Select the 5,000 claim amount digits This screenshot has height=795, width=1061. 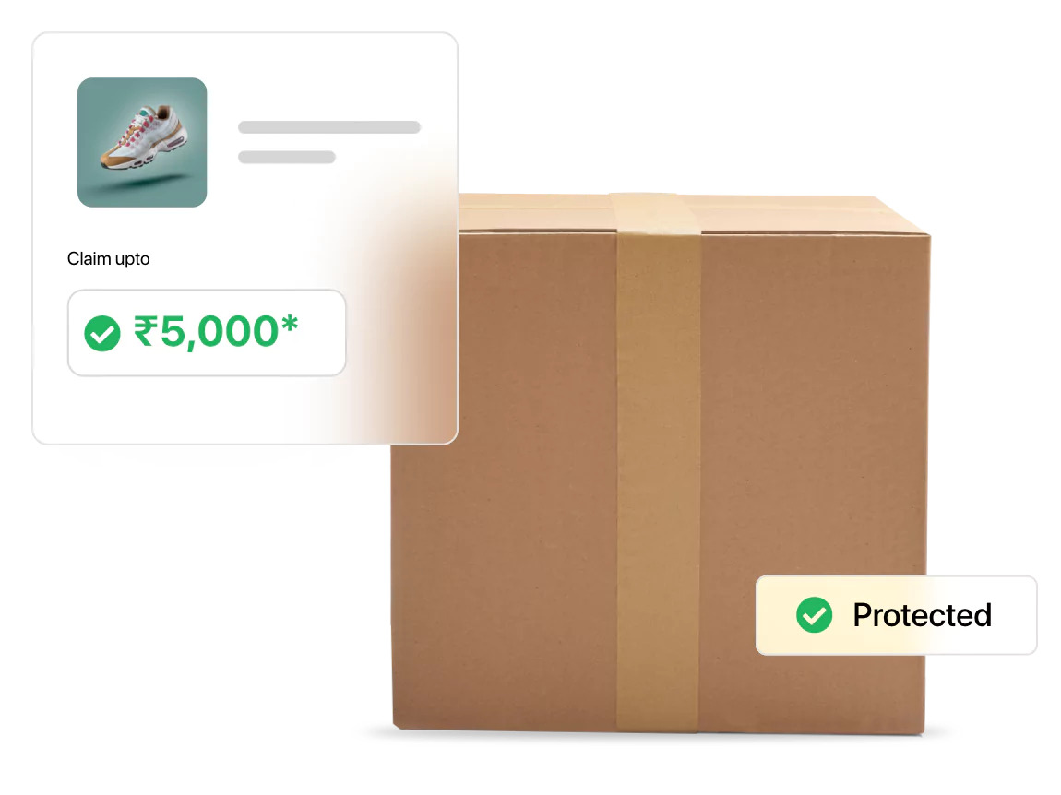220,331
